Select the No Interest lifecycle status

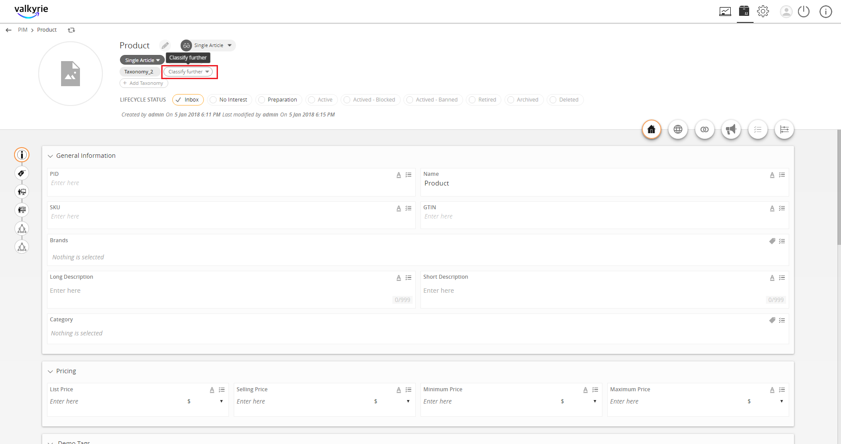(229, 100)
